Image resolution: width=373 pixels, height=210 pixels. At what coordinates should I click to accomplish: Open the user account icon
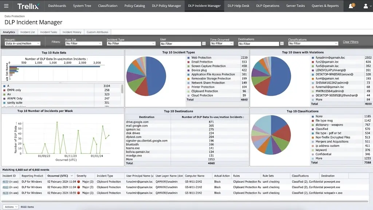coord(366,6)
